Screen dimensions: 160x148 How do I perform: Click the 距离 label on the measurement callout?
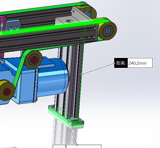[121, 63]
